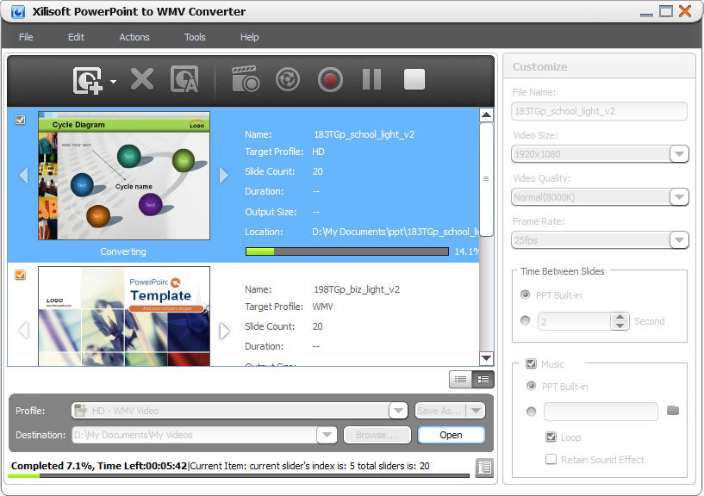Click the Stop conversion toolbar icon
The image size is (704, 496).
pos(414,79)
